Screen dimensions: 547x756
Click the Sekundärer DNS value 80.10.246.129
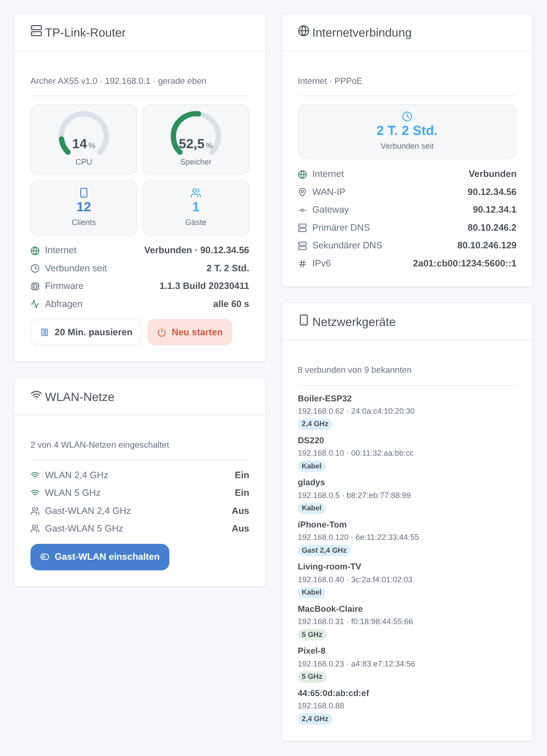click(487, 245)
